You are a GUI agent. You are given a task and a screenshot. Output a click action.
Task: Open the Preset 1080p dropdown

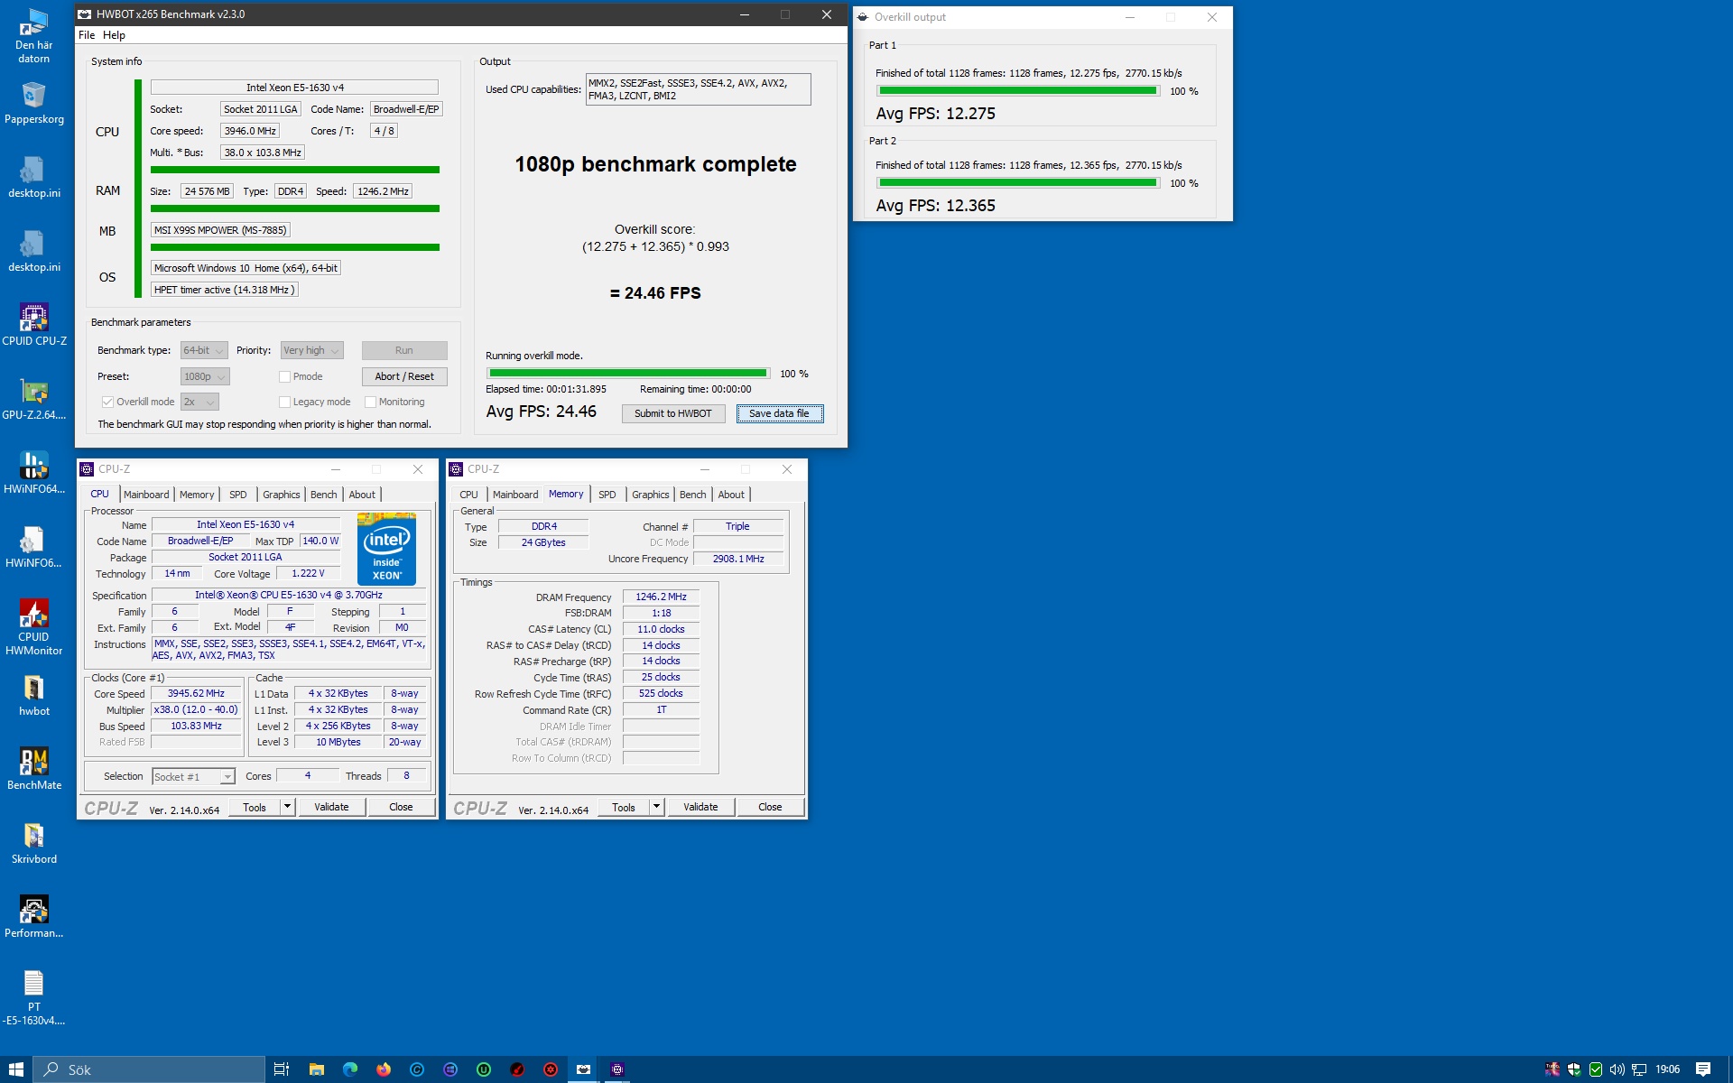pyautogui.click(x=205, y=376)
